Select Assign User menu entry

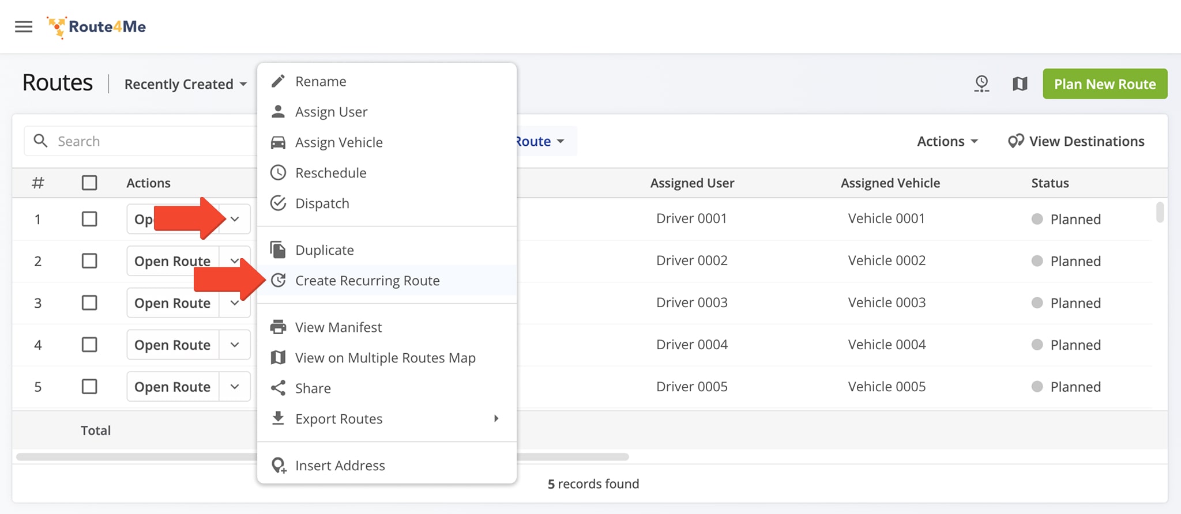tap(386, 112)
